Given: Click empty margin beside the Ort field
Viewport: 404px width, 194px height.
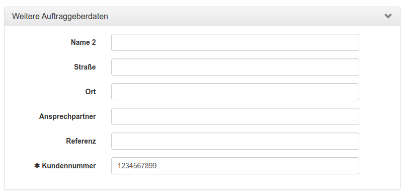Looking at the screenshot, I should (x=379, y=92).
